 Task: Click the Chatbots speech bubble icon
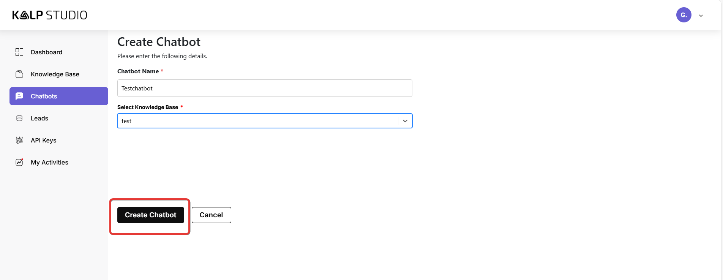[19, 96]
